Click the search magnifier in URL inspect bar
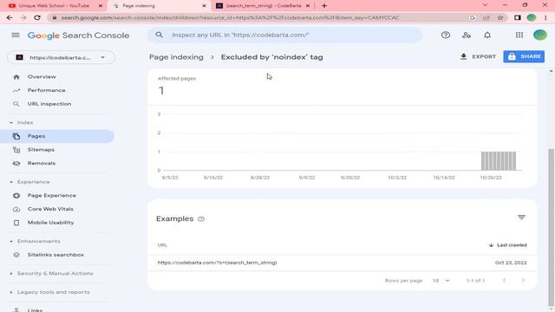 (159, 35)
